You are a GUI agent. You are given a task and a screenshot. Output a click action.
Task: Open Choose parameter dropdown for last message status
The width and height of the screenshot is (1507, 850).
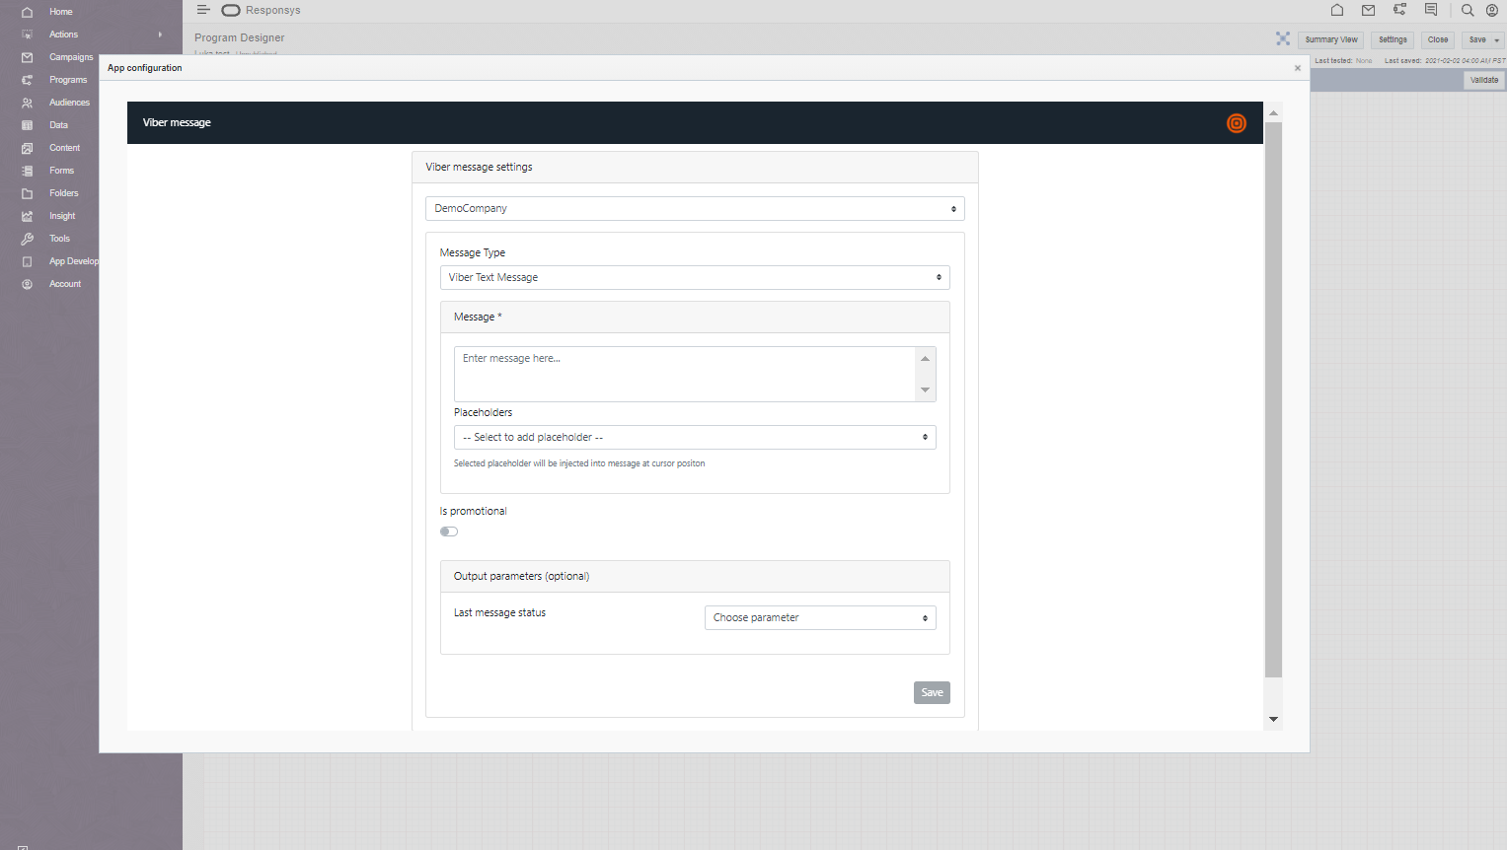click(x=820, y=618)
